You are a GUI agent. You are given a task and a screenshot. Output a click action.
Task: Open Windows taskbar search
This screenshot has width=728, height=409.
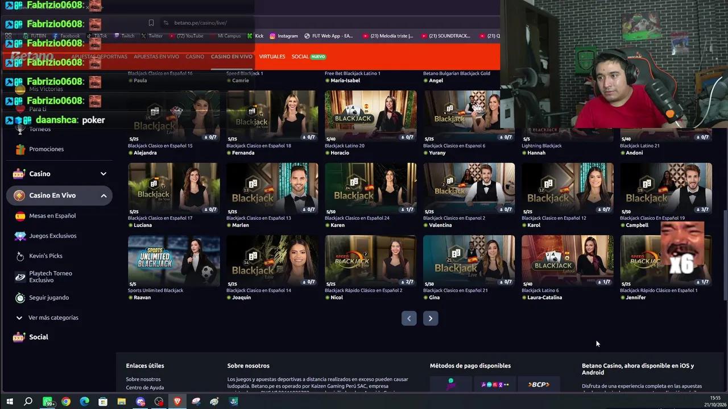(28, 402)
